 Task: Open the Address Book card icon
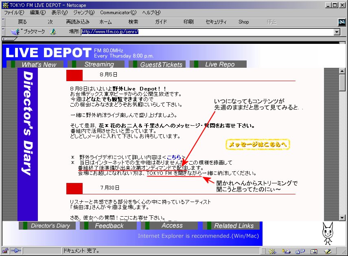pyautogui.click(x=314, y=252)
